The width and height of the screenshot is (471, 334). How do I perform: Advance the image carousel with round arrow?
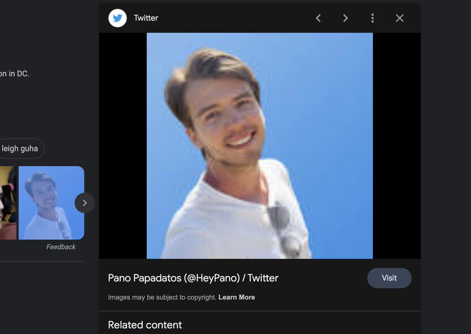tap(85, 203)
